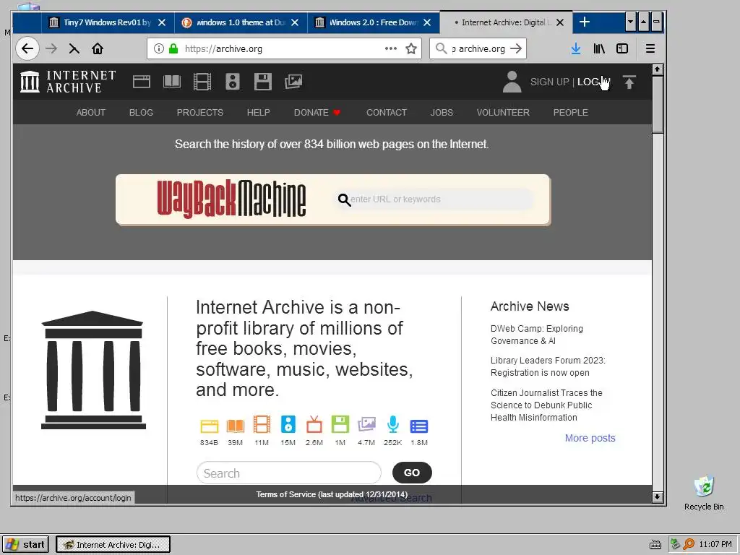Screen dimensions: 740x555
Task: Open the ABOUT menu item
Action: (x=90, y=112)
